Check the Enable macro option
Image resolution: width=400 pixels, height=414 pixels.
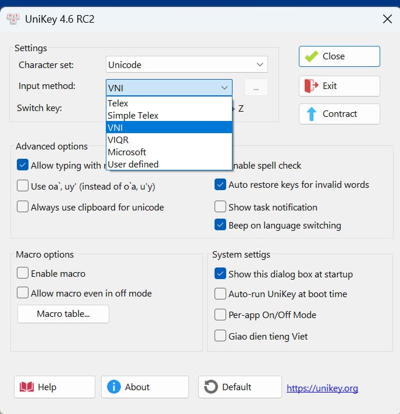click(x=23, y=273)
